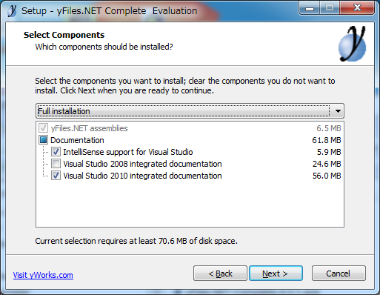Click the yFiles icon in title bar
This screenshot has height=295, width=380.
click(11, 10)
